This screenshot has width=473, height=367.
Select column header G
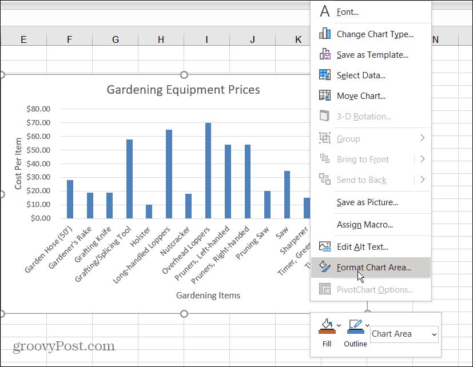click(115, 39)
